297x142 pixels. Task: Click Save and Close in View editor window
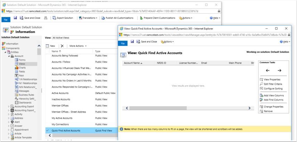point(147,41)
